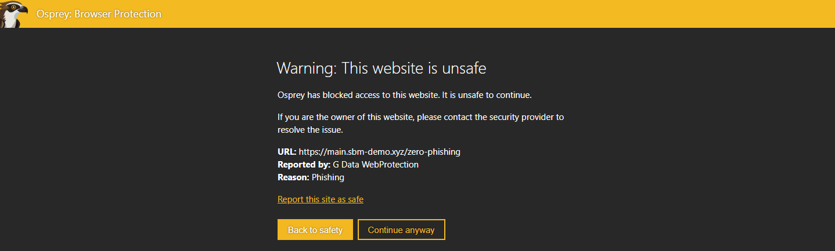The width and height of the screenshot is (835, 251).
Task: Click the "Back to safety" button
Action: tap(315, 230)
